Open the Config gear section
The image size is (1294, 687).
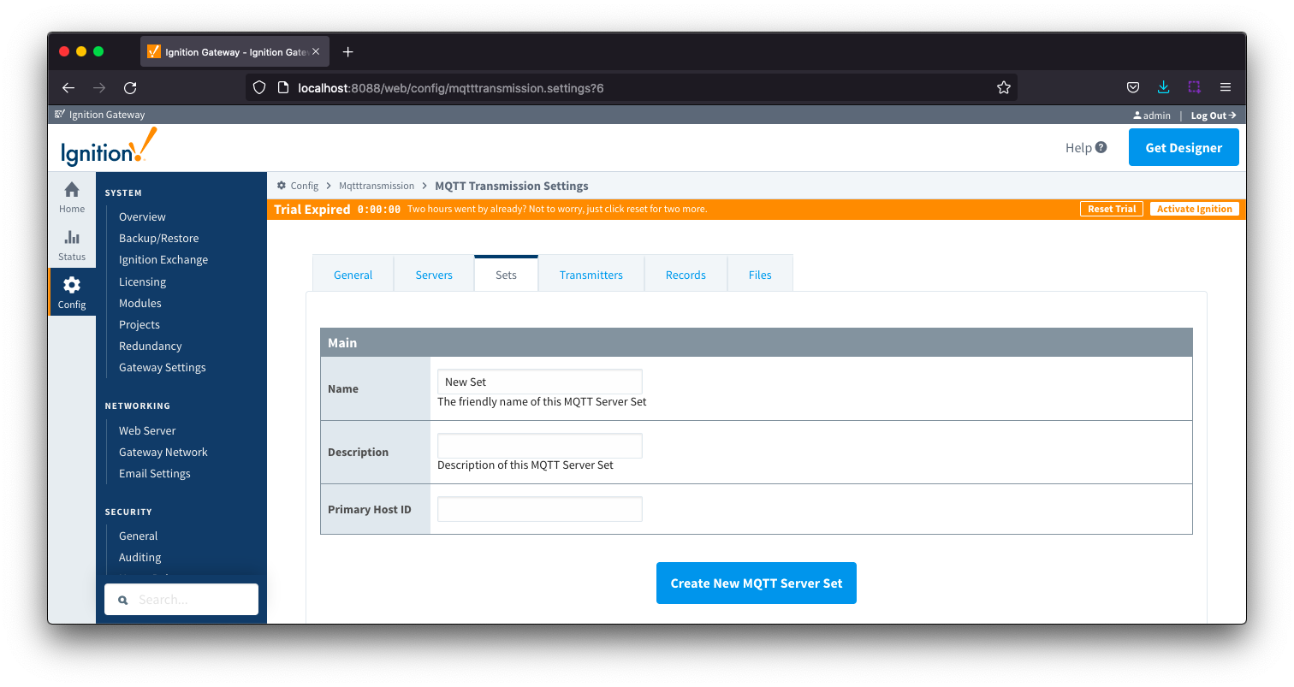coord(72,285)
